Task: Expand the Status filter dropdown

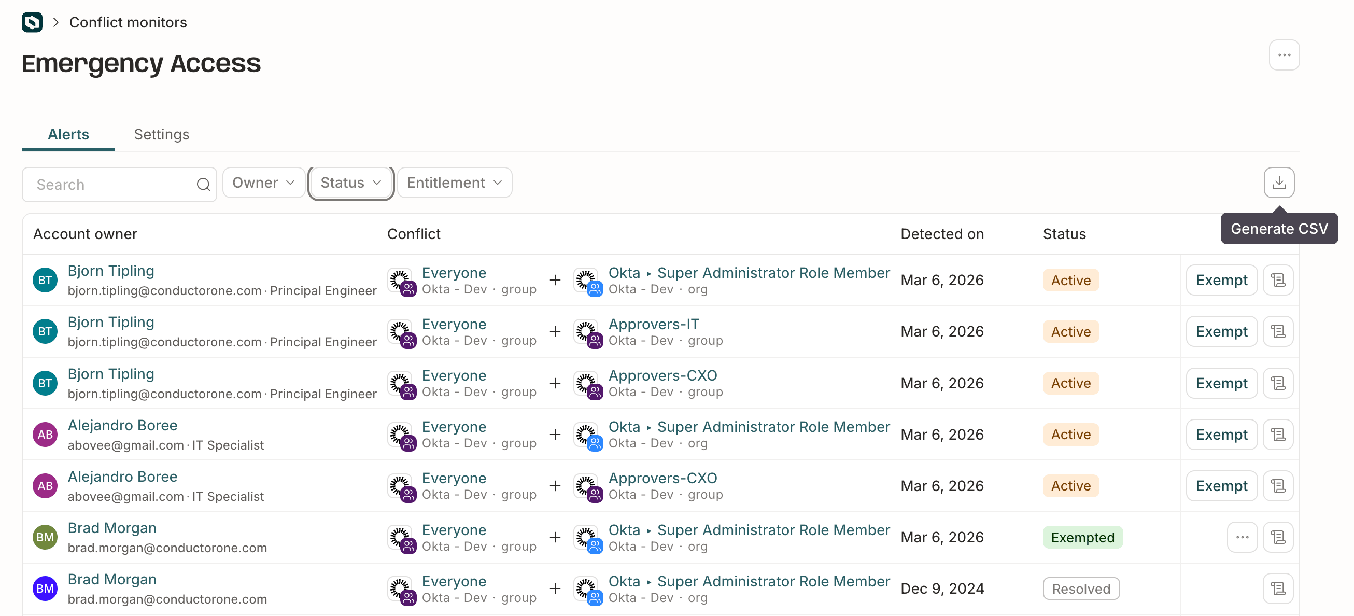Action: [350, 183]
